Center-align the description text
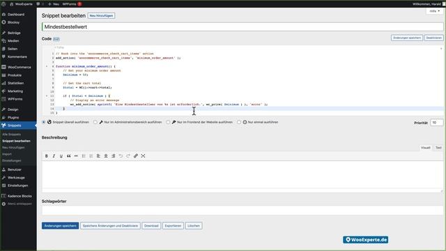Viewport: 446px width, 251px height. click(x=106, y=156)
